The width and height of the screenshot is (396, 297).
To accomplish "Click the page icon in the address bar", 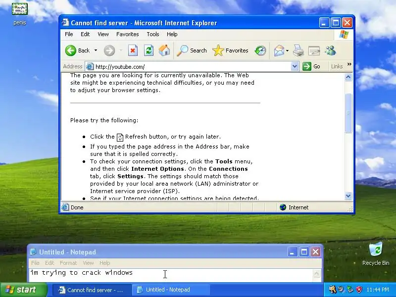I will click(x=90, y=67).
